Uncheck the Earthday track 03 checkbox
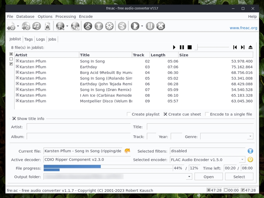The height and width of the screenshot is (198, 264). 17,67
